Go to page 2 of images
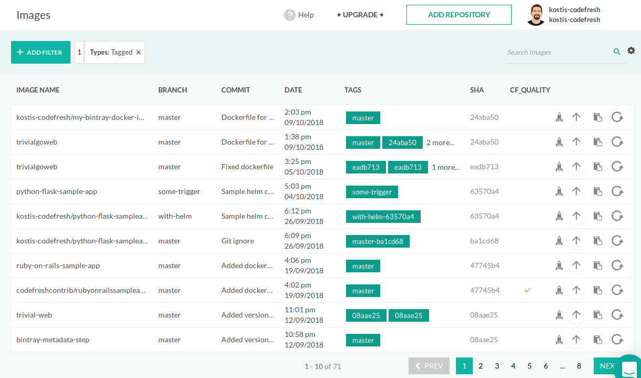The image size is (641, 378). tap(480, 366)
